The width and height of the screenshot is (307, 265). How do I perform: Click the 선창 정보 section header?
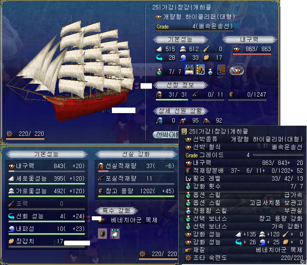tap(180, 85)
